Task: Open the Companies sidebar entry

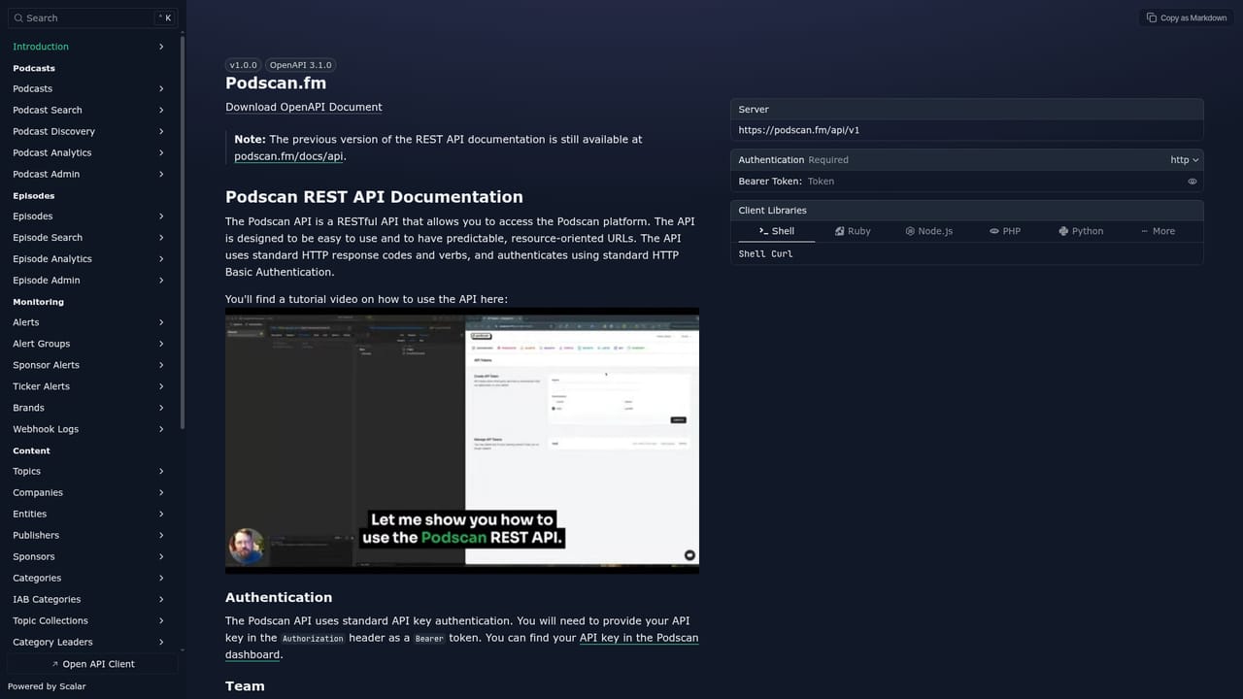Action: 89,493
